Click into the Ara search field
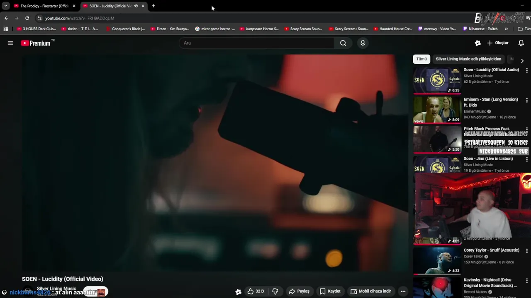Image resolution: width=531 pixels, height=298 pixels. 256,43
